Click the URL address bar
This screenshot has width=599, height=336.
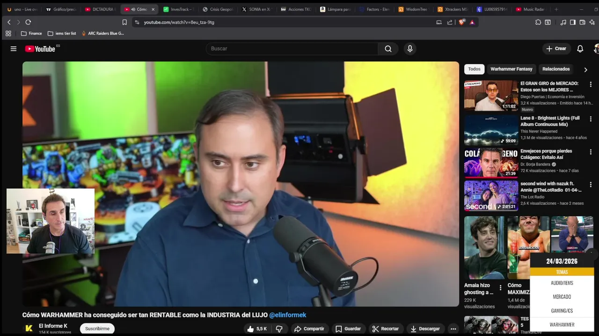pos(285,22)
